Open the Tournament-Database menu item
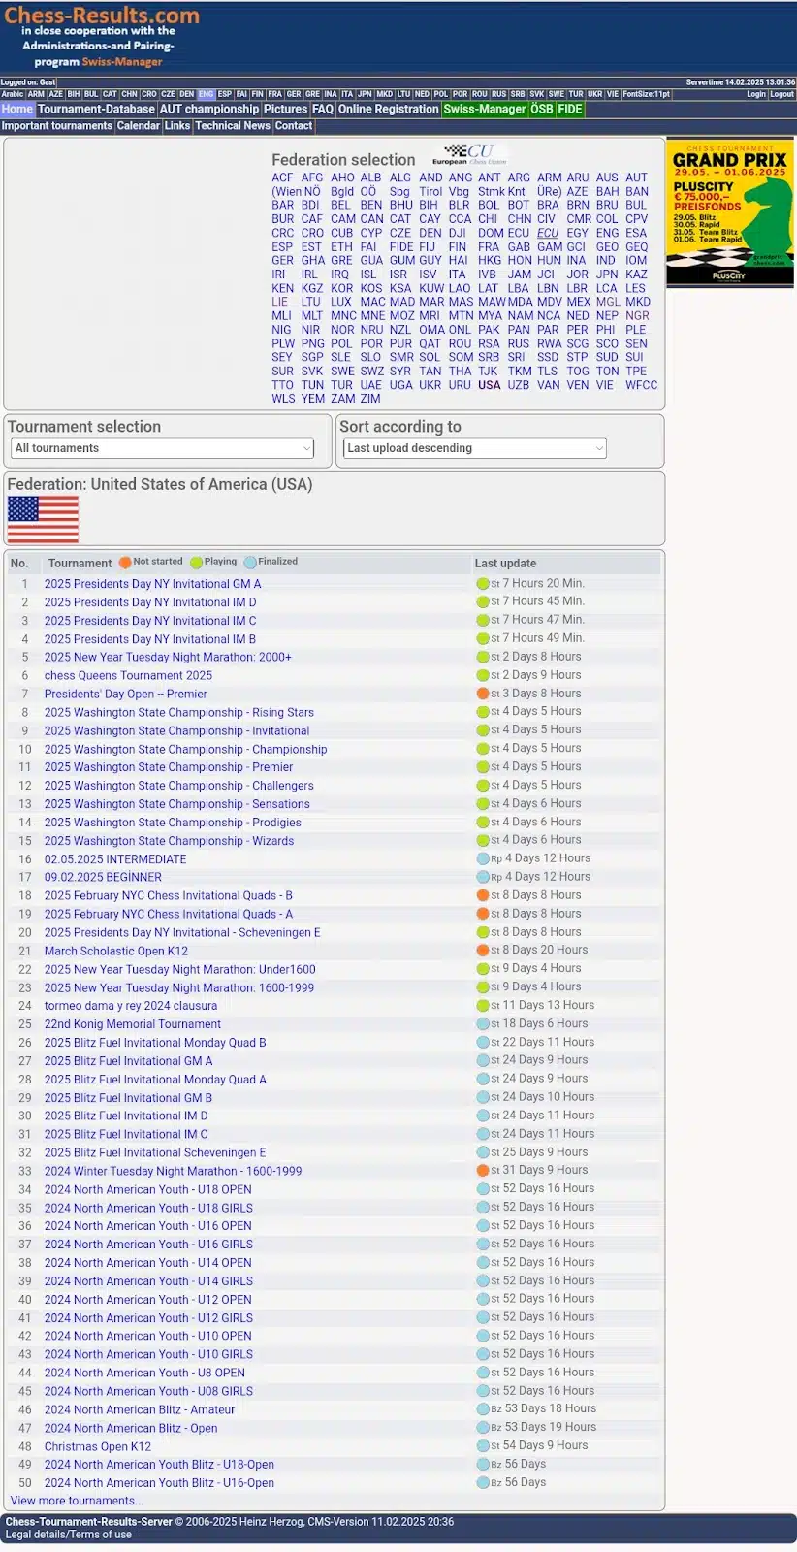Viewport: 797px width, 1552px height. [96, 110]
